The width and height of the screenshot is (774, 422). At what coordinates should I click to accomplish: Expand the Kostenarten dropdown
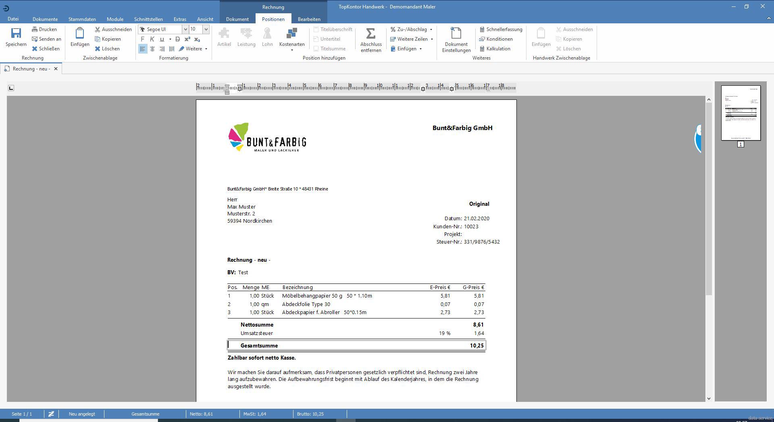coord(292,50)
